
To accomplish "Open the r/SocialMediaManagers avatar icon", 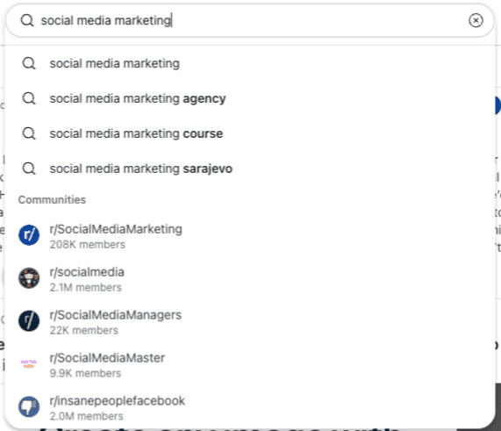I will [x=29, y=320].
